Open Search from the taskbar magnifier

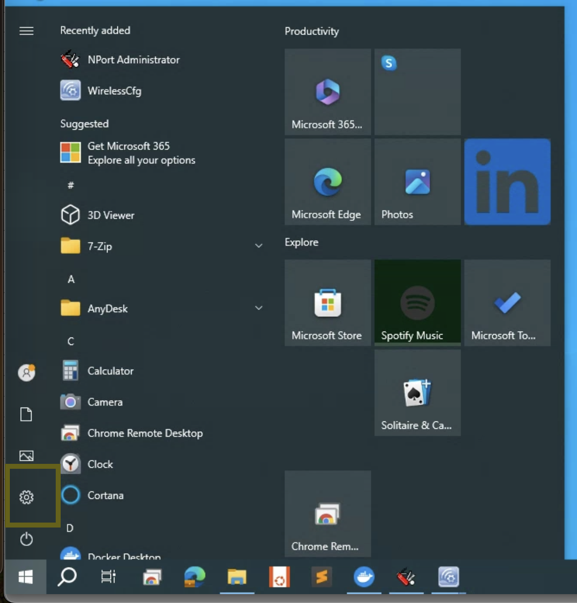67,577
